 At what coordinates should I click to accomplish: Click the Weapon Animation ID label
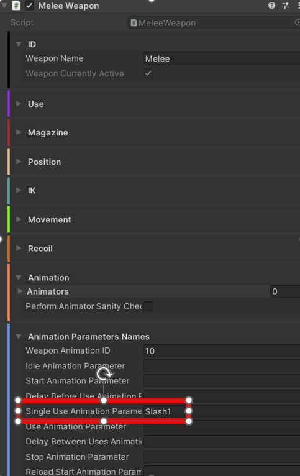coord(68,350)
